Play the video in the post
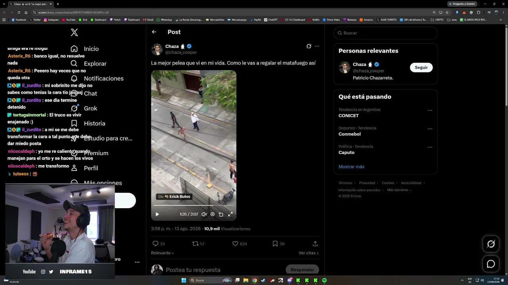Image resolution: width=508 pixels, height=285 pixels. tap(157, 214)
